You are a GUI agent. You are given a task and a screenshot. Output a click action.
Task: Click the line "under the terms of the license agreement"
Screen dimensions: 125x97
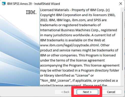click(72, 60)
